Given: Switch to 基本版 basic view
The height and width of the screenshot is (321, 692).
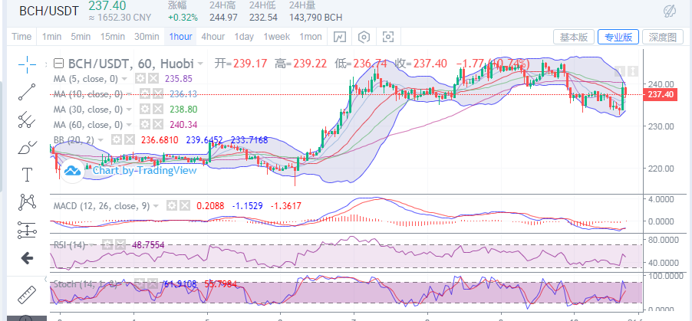Looking at the screenshot, I should click(574, 37).
